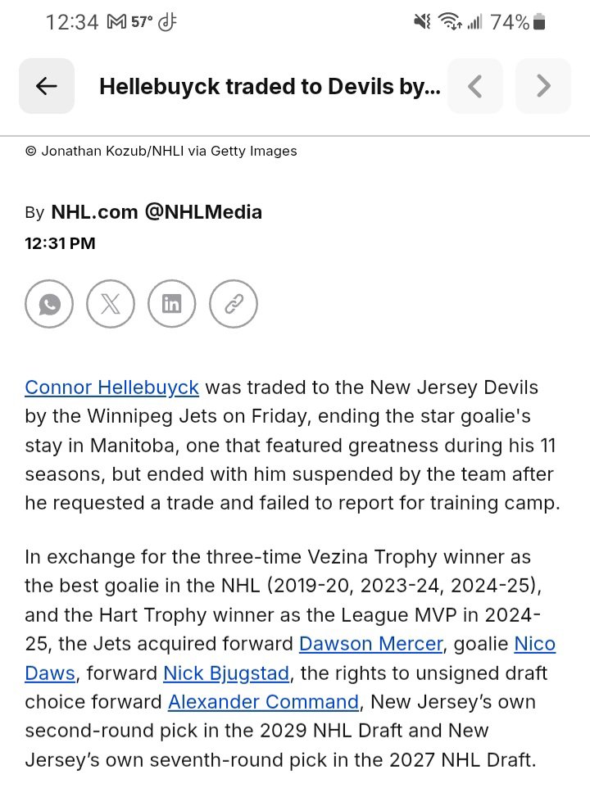Copy article link icon

(x=234, y=304)
